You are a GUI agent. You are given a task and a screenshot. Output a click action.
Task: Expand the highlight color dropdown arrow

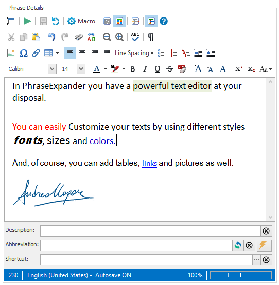coord(124,69)
